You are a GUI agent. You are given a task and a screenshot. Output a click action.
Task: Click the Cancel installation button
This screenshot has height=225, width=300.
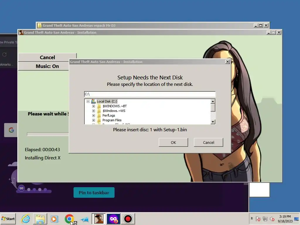[x=47, y=57]
